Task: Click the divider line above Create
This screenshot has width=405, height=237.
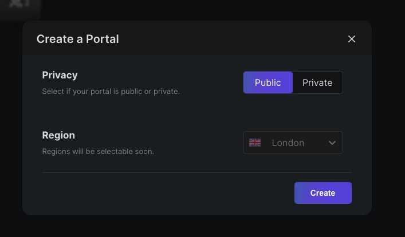Action: coord(196,172)
